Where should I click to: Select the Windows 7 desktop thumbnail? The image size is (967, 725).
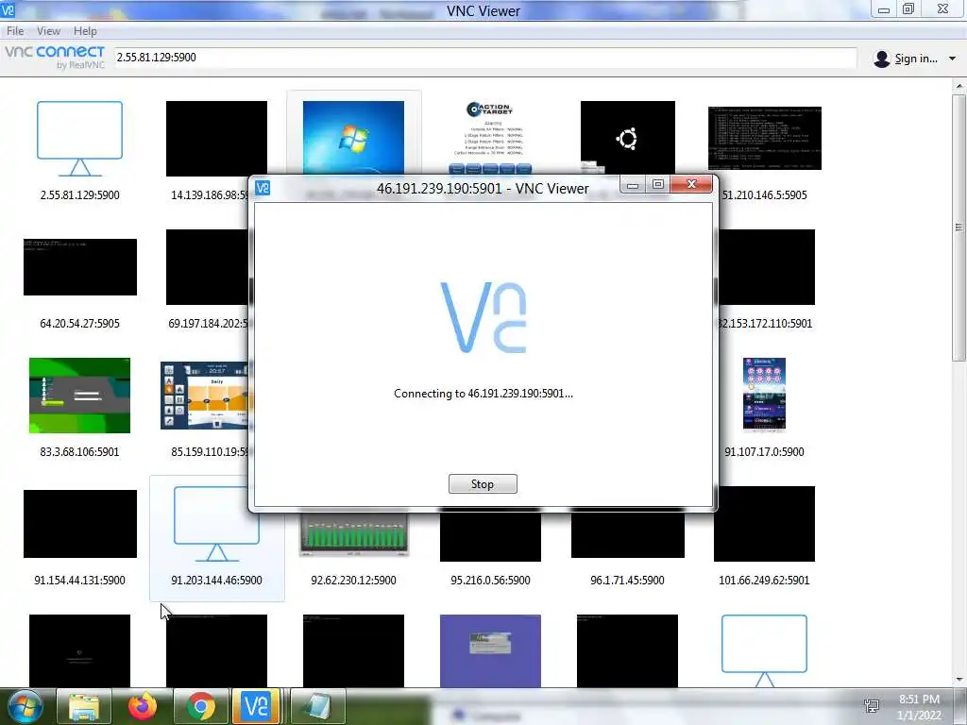pos(353,138)
